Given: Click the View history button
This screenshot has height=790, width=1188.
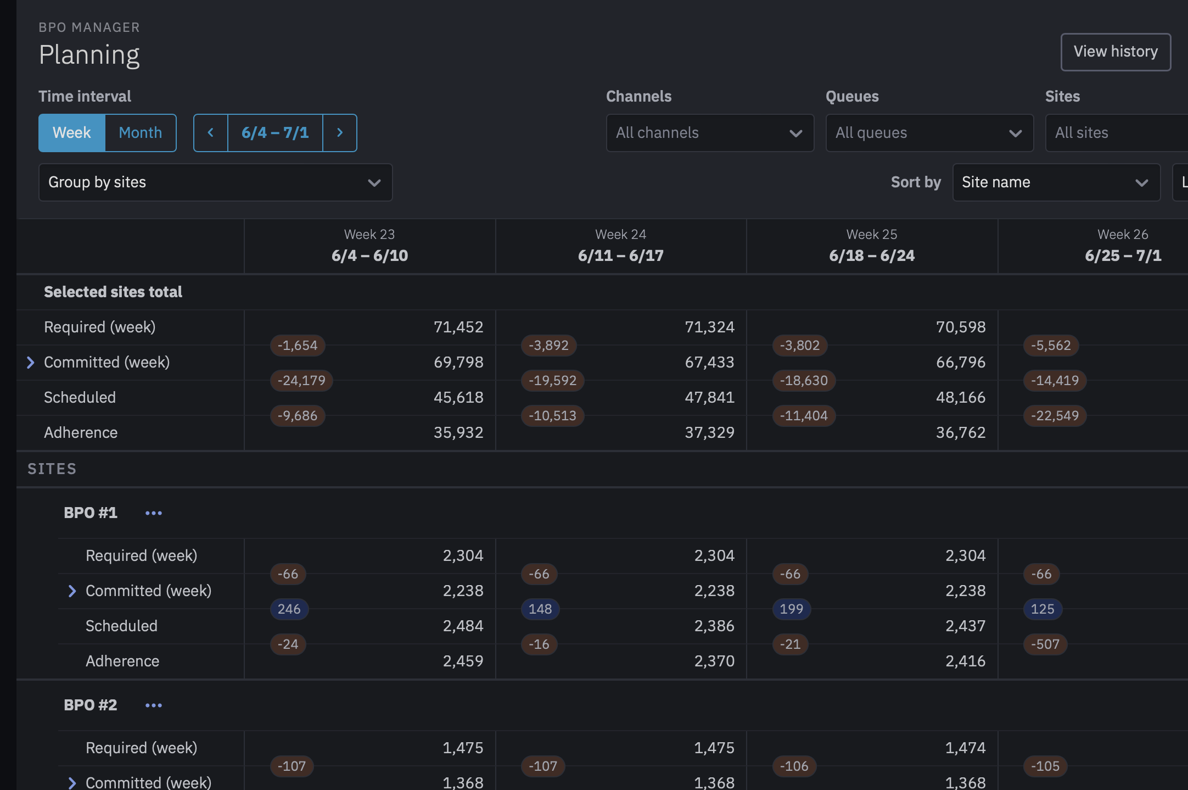Looking at the screenshot, I should pos(1115,52).
